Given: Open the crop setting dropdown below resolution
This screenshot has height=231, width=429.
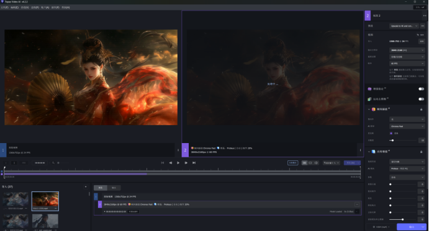Looking at the screenshot, I should [x=407, y=57].
